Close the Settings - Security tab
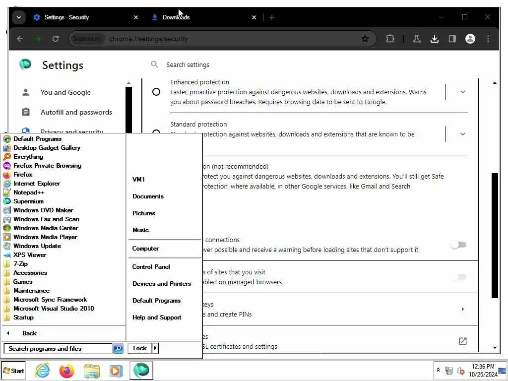 [136, 17]
